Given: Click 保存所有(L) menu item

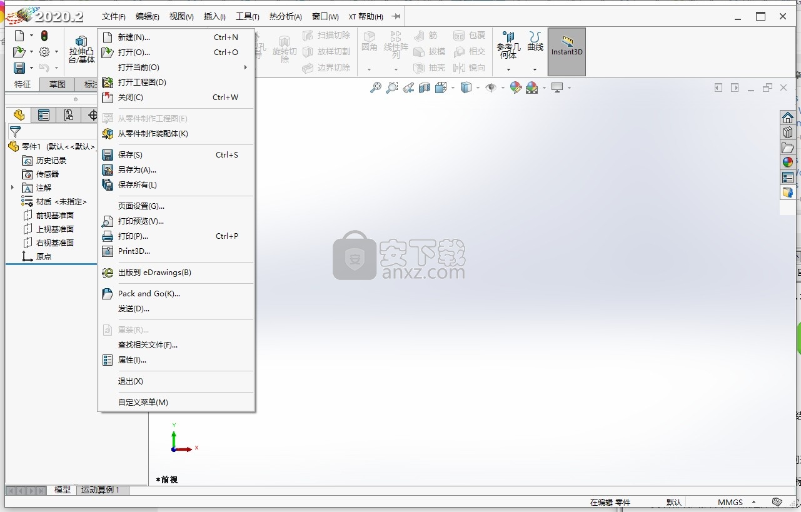Looking at the screenshot, I should click(176, 185).
